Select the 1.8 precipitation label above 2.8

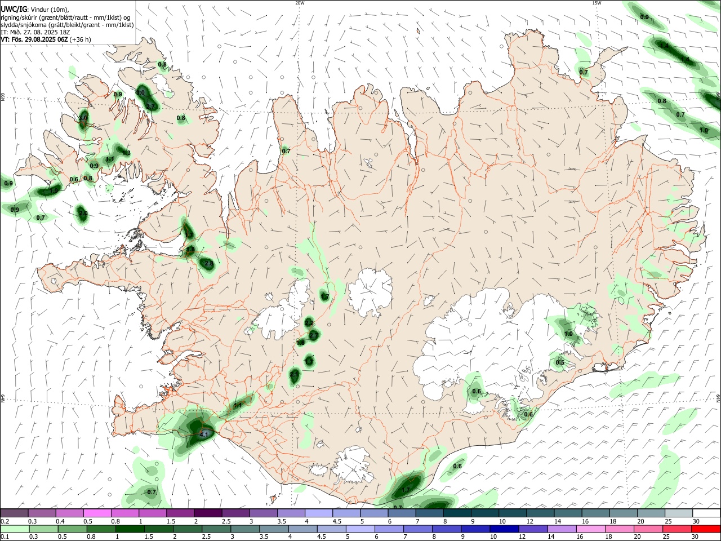click(190, 249)
